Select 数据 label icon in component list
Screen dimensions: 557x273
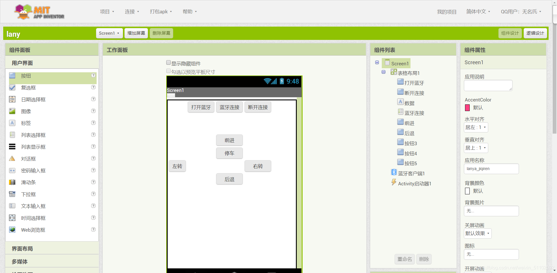pos(400,102)
